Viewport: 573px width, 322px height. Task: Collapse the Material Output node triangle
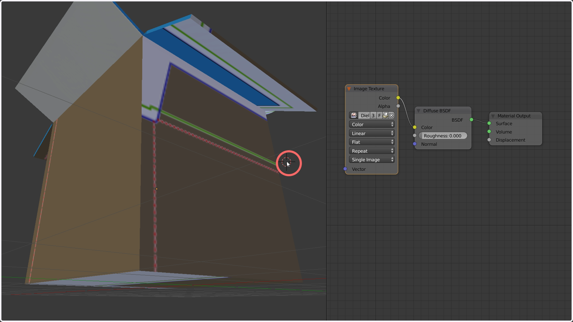click(493, 116)
